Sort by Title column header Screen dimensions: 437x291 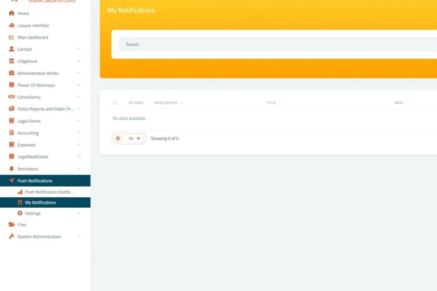(x=274, y=103)
